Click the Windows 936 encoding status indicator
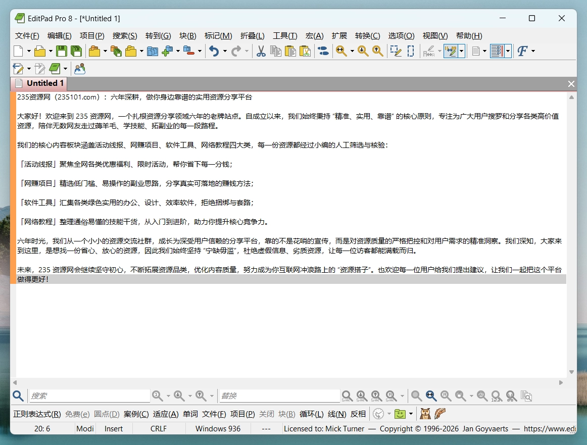This screenshot has height=445, width=587. coord(218,429)
